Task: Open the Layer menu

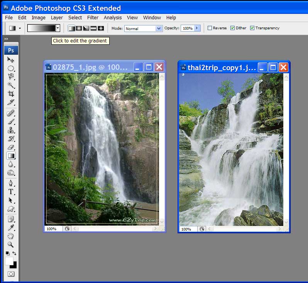Action: [57, 18]
